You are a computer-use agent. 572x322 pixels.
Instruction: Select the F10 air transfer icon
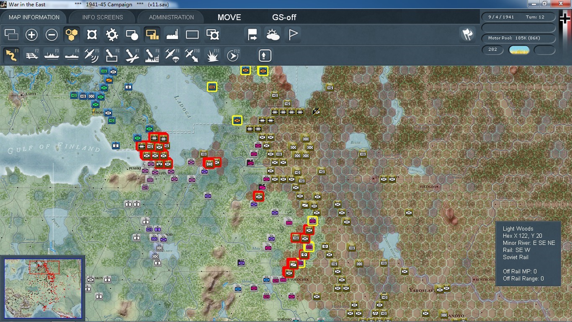pos(192,55)
